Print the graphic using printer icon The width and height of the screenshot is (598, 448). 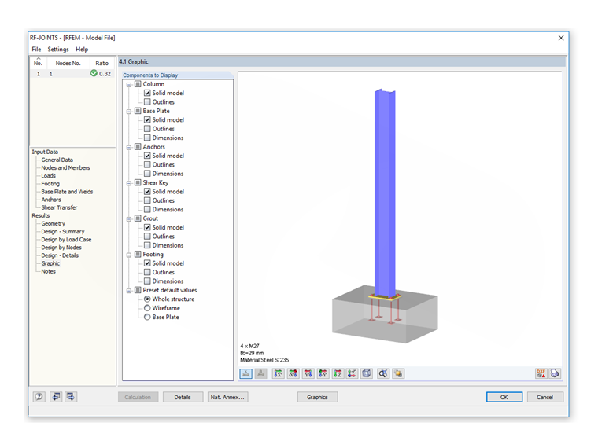(555, 373)
